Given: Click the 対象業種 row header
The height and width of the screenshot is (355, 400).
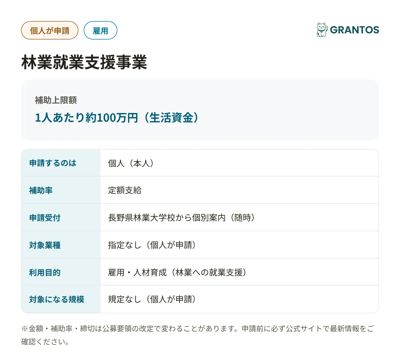Looking at the screenshot, I should 61,245.
